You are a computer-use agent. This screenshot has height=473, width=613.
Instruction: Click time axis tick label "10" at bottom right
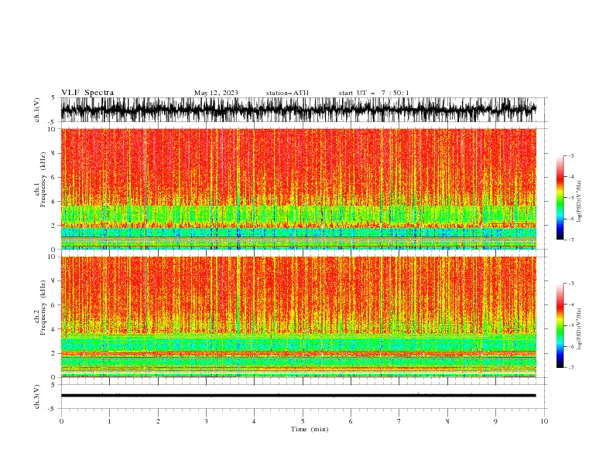544,421
